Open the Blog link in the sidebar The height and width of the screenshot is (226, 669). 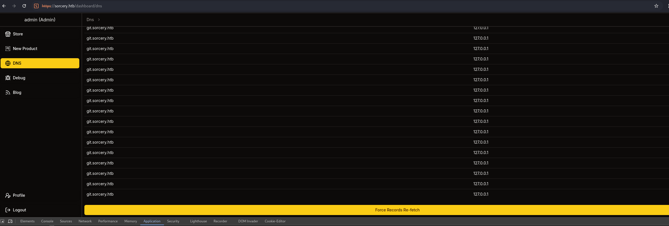[x=40, y=92]
